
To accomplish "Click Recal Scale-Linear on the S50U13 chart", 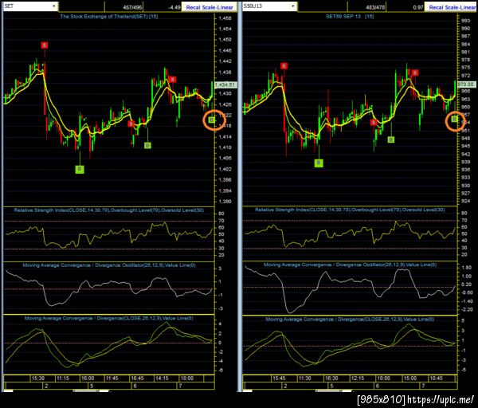I will pos(452,7).
